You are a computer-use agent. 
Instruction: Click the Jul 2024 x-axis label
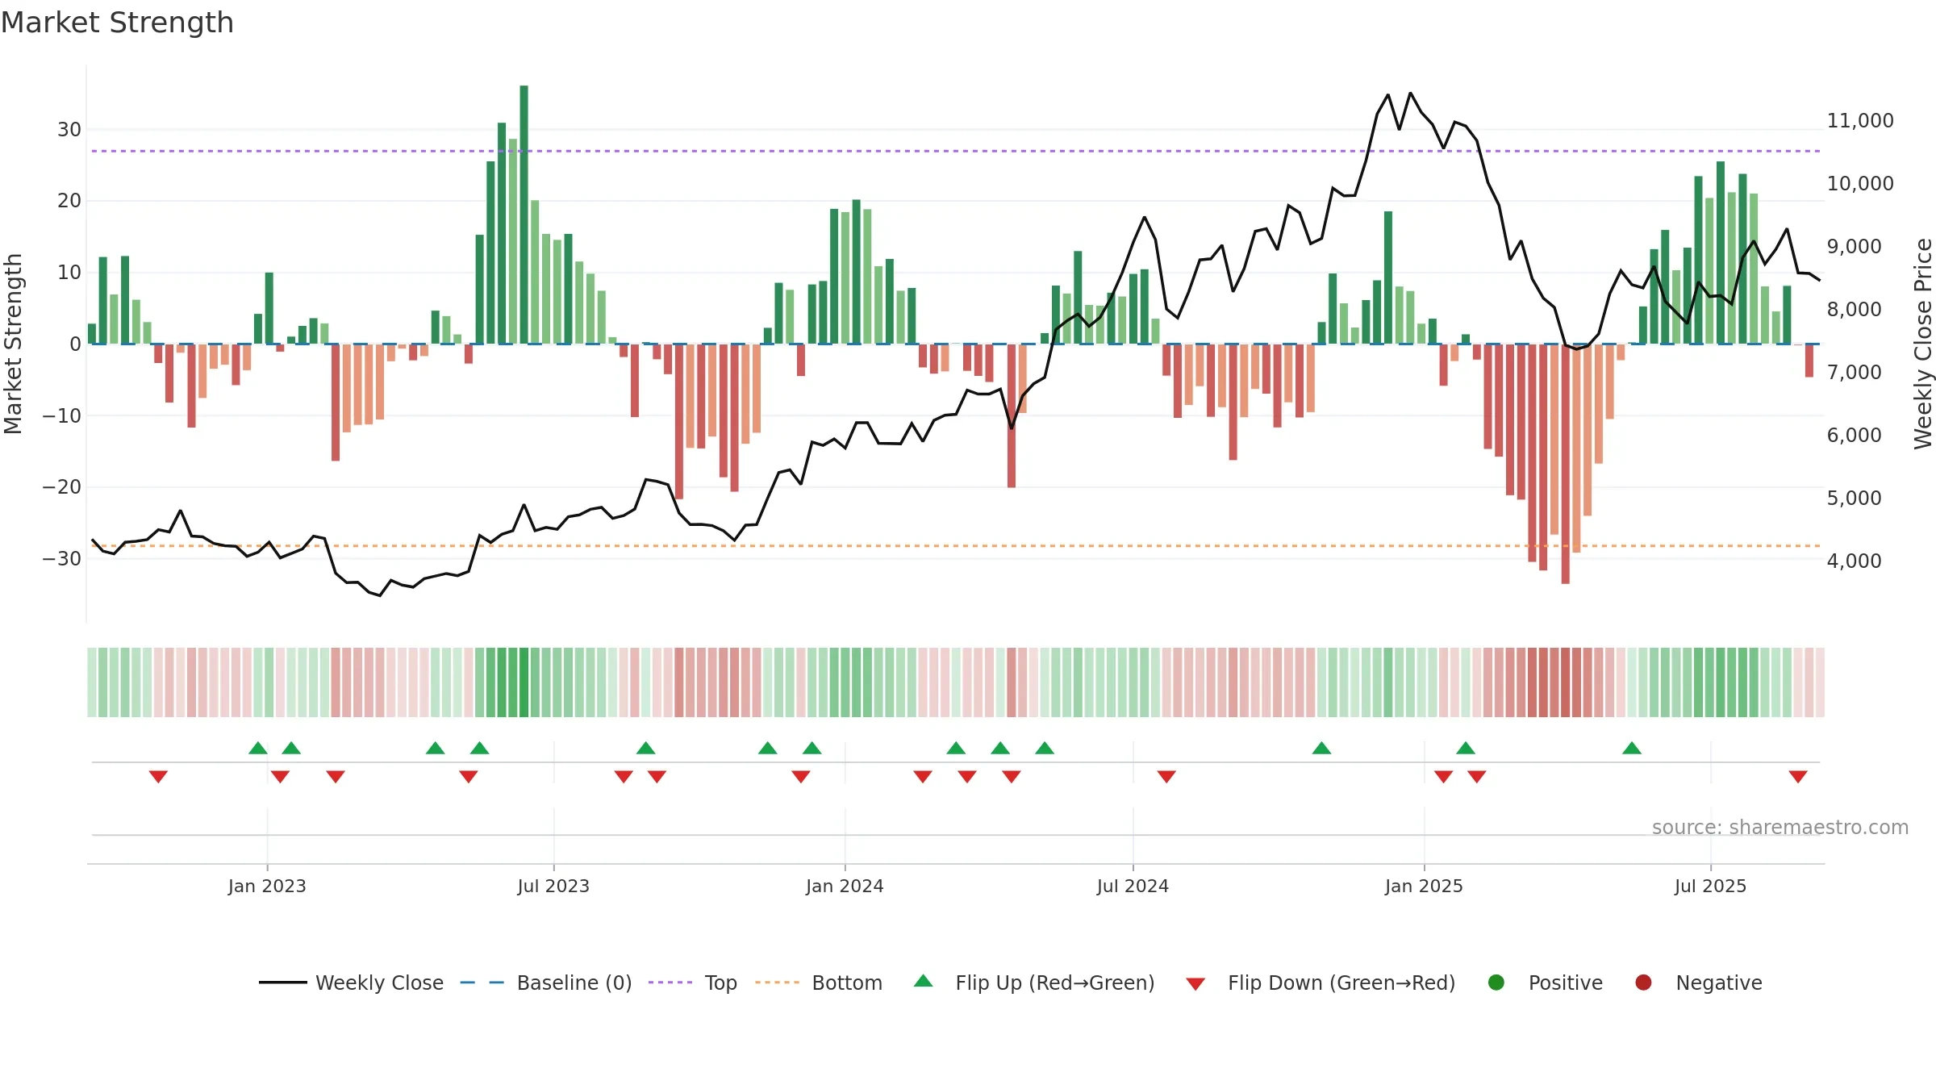pos(1133,886)
